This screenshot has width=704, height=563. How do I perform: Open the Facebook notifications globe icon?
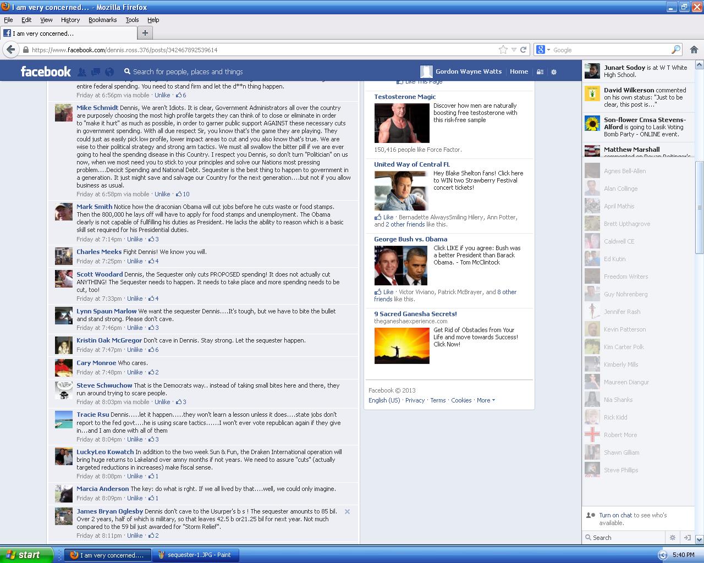click(109, 71)
